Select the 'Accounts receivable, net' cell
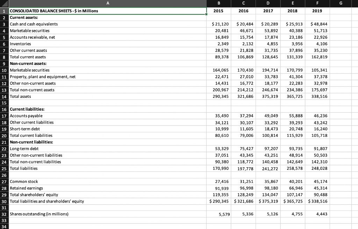Image resolution: width=358 pixels, height=229 pixels. tap(108, 37)
